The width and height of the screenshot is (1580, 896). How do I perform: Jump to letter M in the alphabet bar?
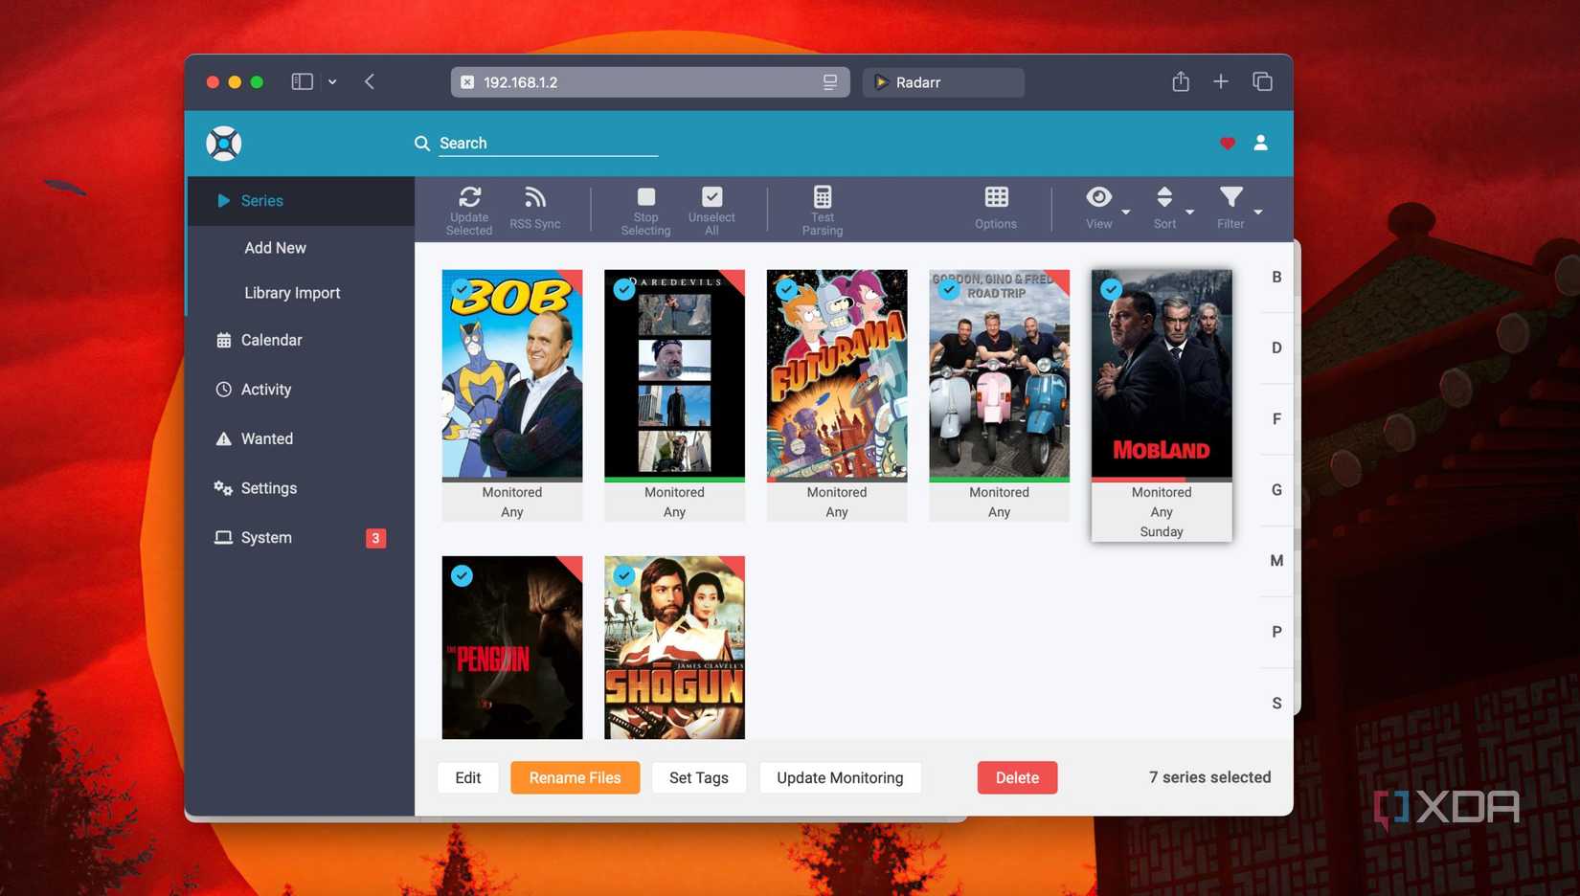pyautogui.click(x=1276, y=560)
